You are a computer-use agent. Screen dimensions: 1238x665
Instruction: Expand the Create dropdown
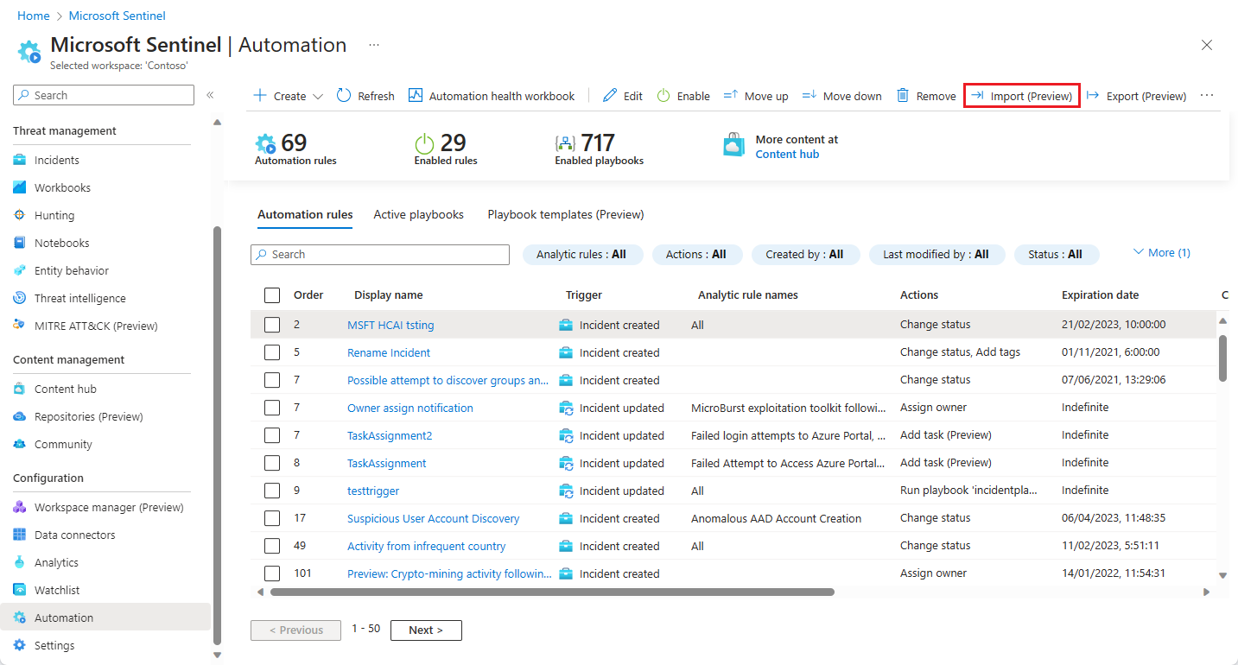[289, 96]
